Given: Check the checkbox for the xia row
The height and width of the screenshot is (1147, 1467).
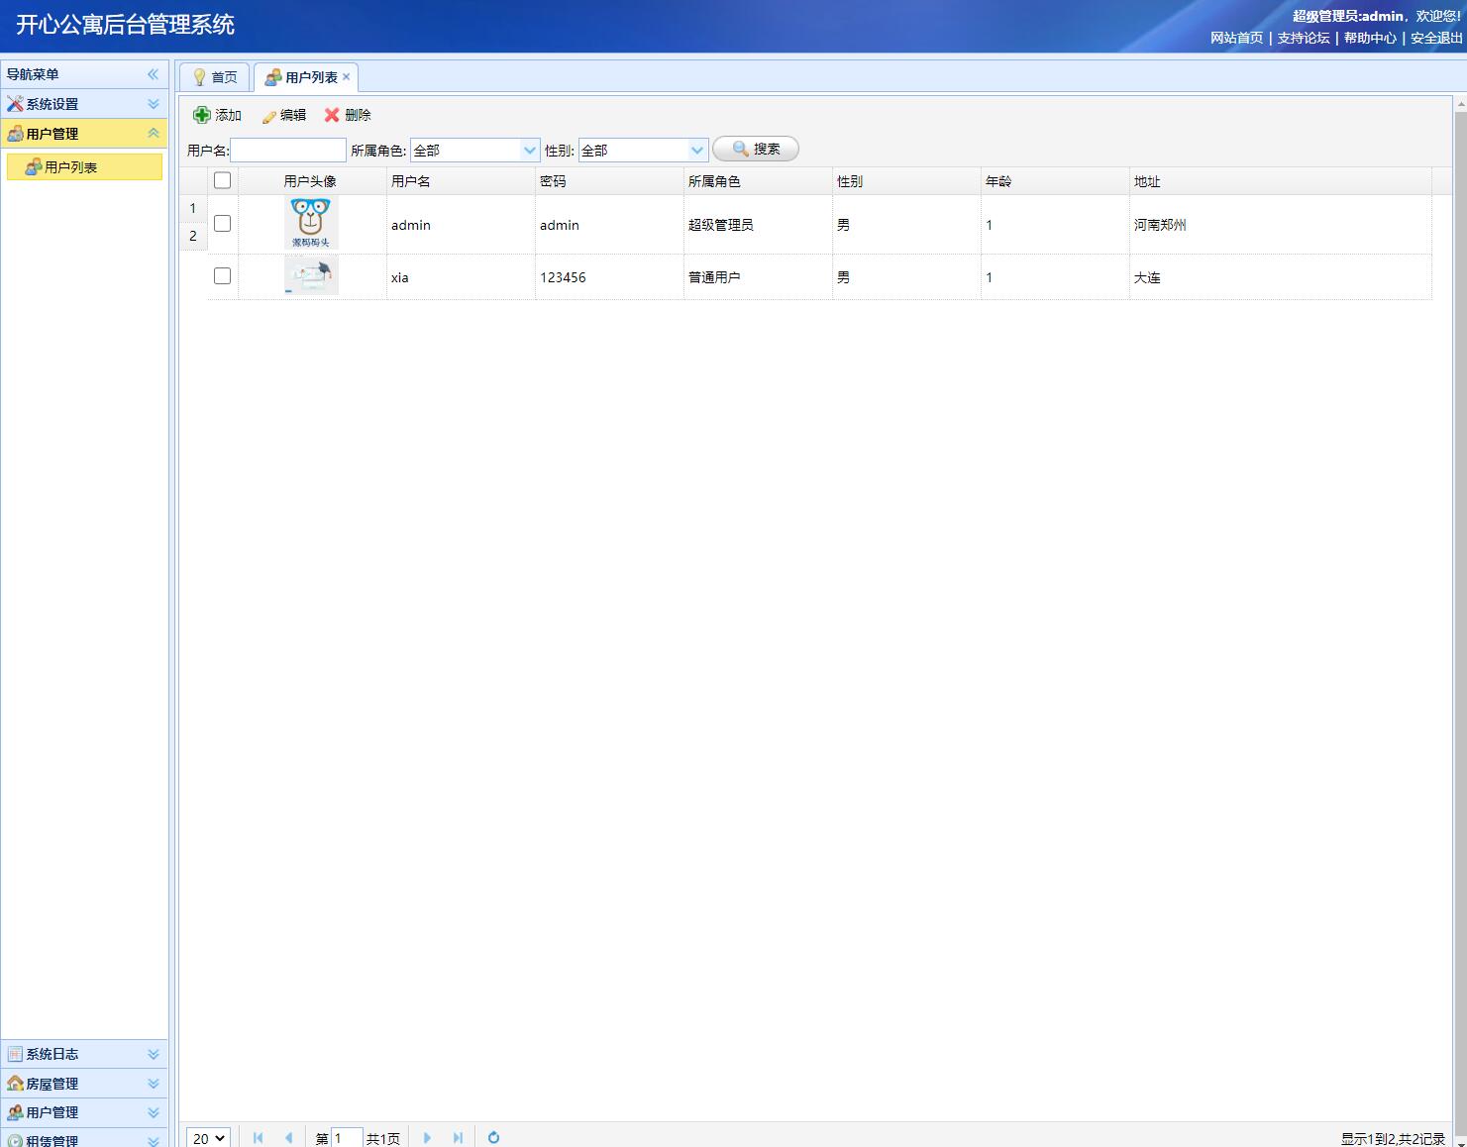Looking at the screenshot, I should tap(222, 276).
